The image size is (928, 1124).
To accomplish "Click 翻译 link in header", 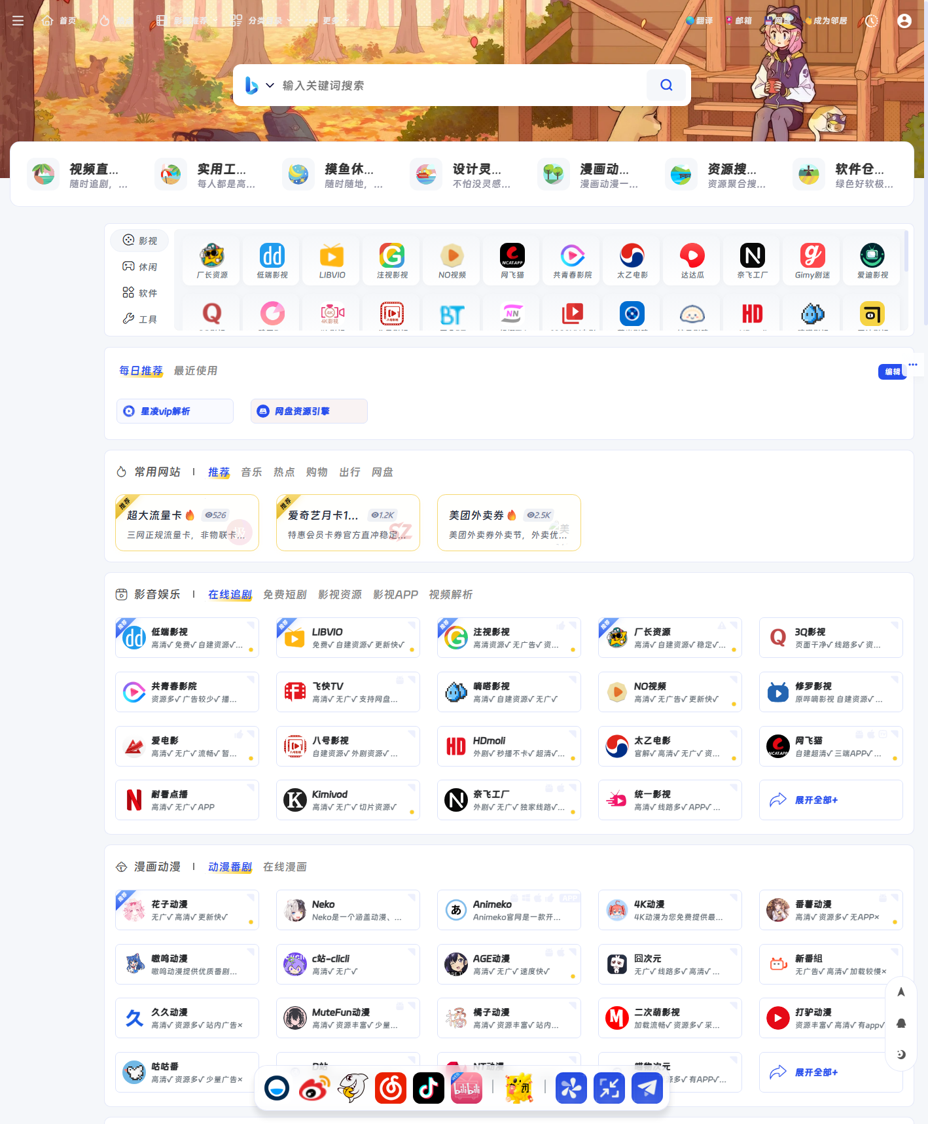I will tap(699, 21).
